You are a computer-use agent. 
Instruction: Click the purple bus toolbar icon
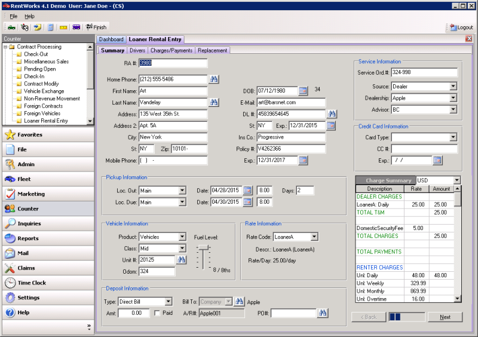pos(76,27)
